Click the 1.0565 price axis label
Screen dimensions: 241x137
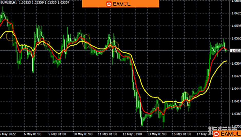[x=236, y=38]
